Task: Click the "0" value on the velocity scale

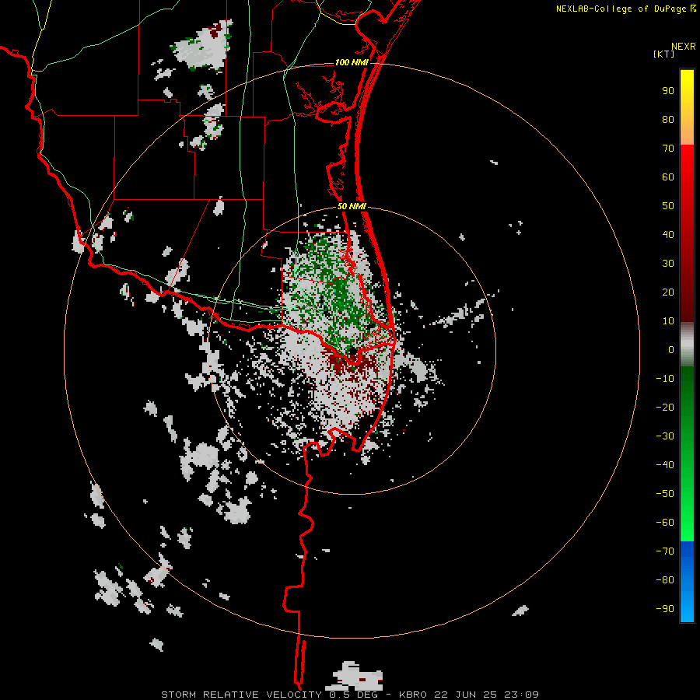Action: 671,349
